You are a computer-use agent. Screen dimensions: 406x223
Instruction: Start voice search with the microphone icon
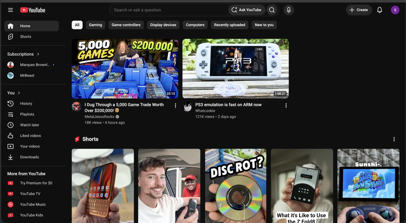pyautogui.click(x=289, y=10)
